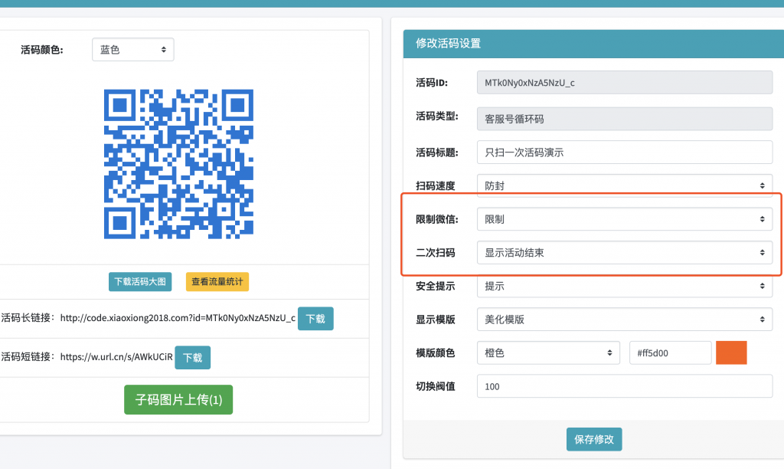Screen dimensions: 784x469
Task: Click the 查看流量统计 button
Action: (217, 282)
